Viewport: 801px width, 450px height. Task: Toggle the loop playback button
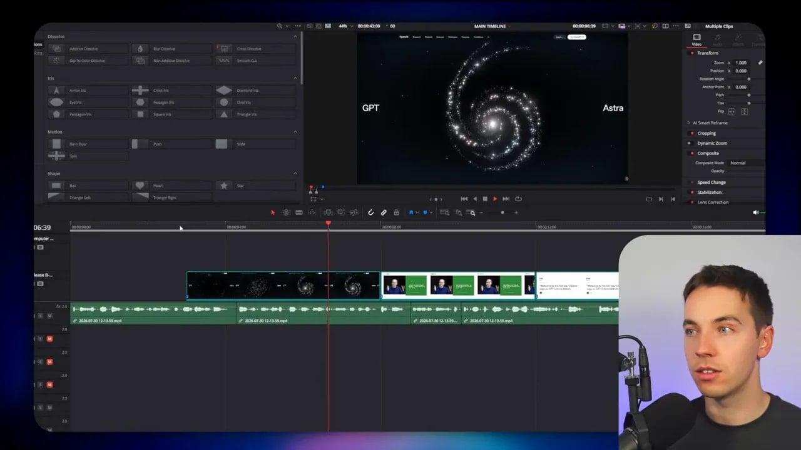(x=518, y=199)
